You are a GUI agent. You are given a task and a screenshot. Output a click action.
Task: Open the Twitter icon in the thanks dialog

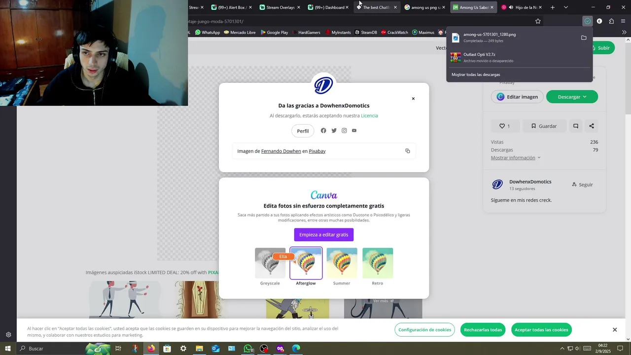click(334, 131)
